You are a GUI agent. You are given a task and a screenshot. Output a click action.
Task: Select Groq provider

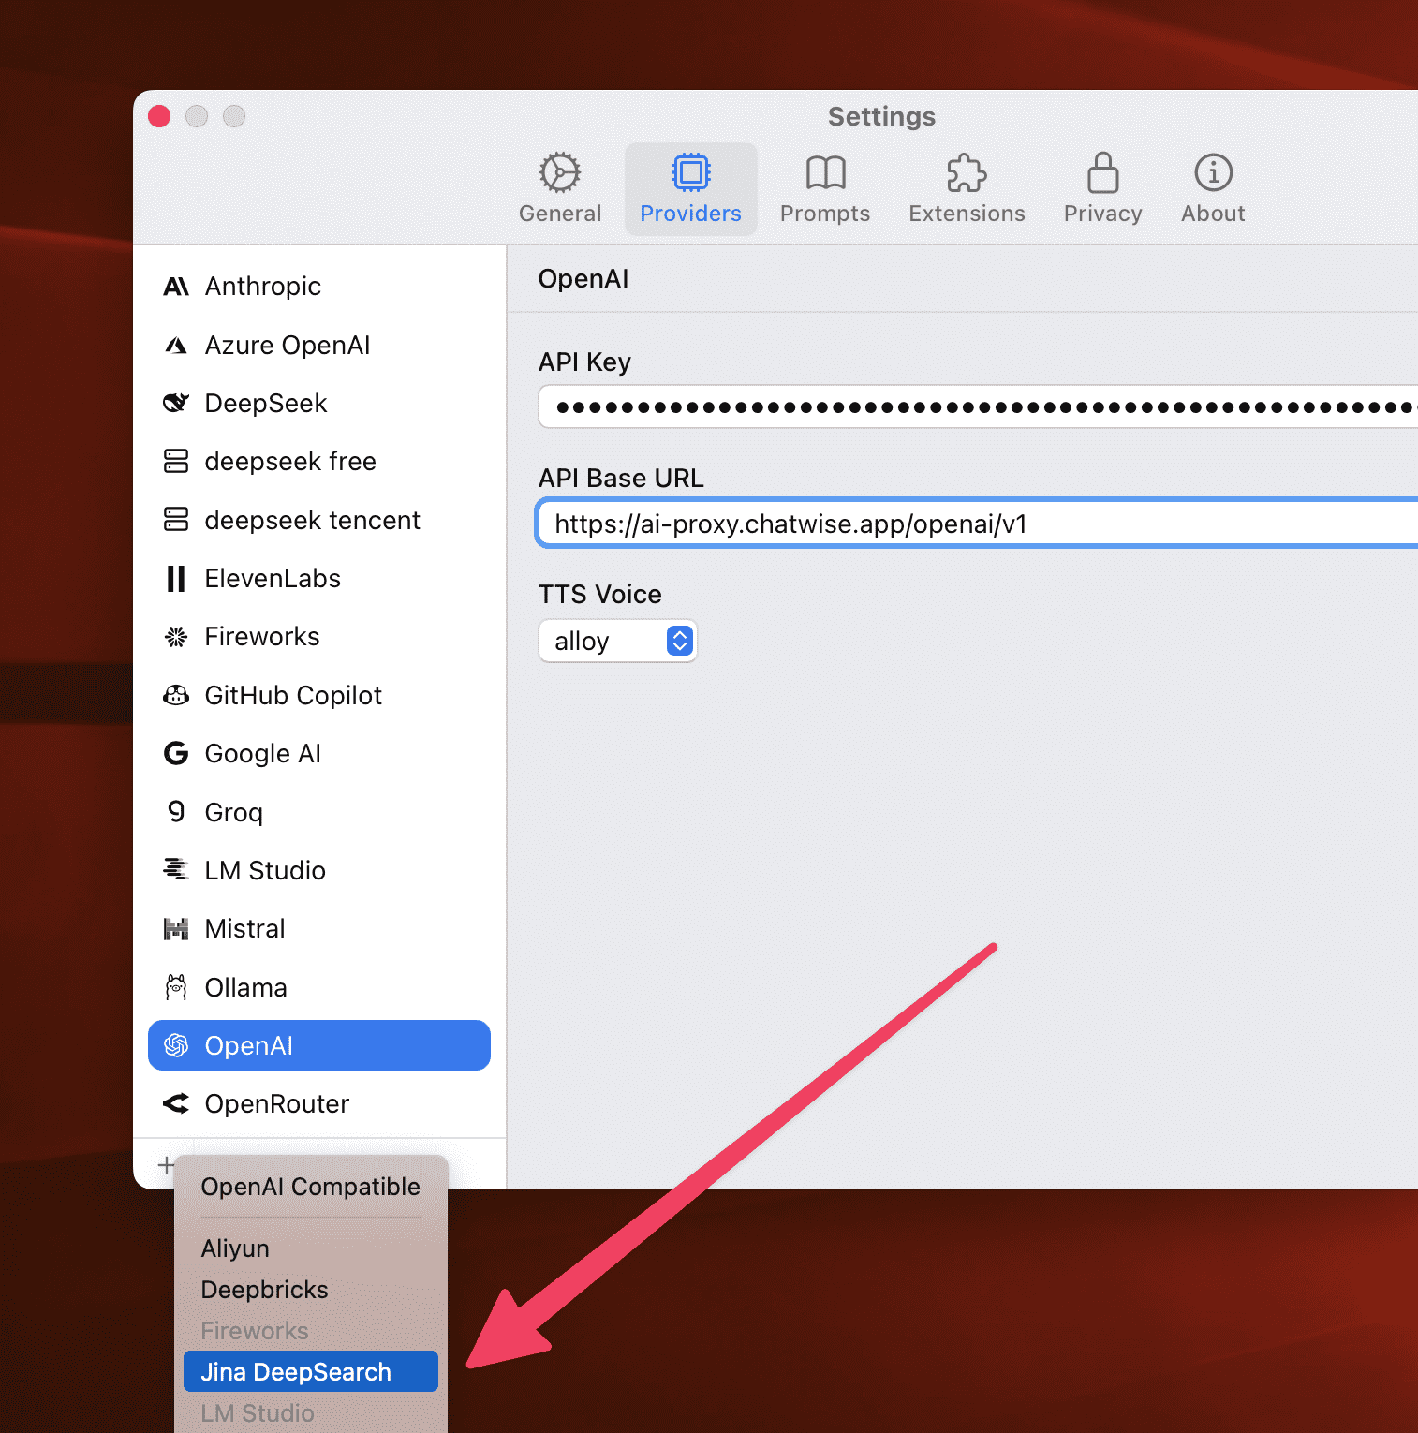click(319, 811)
